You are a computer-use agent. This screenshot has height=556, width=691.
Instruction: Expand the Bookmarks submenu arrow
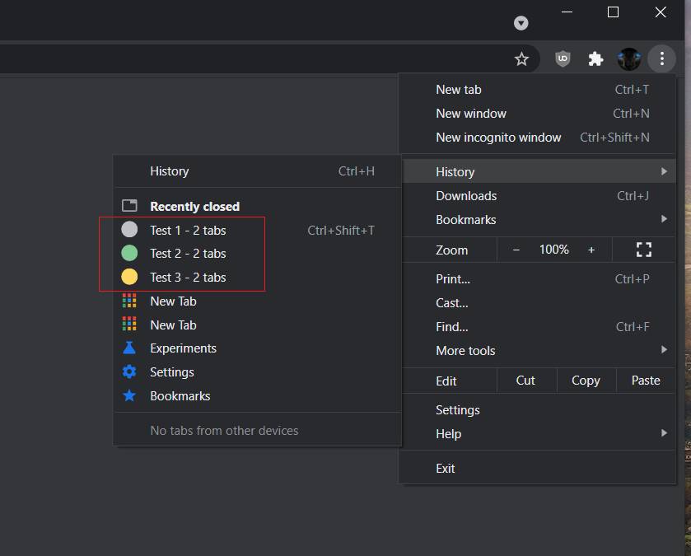point(664,219)
